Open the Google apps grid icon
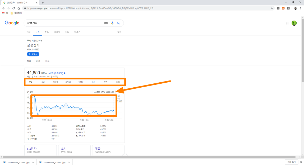Image resolution: width=304 pixels, height=166 pixels. [x=287, y=23]
